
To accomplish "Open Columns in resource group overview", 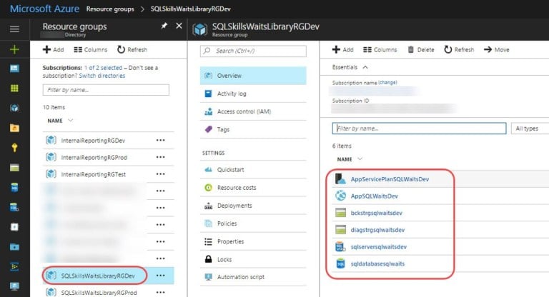I will (380, 50).
